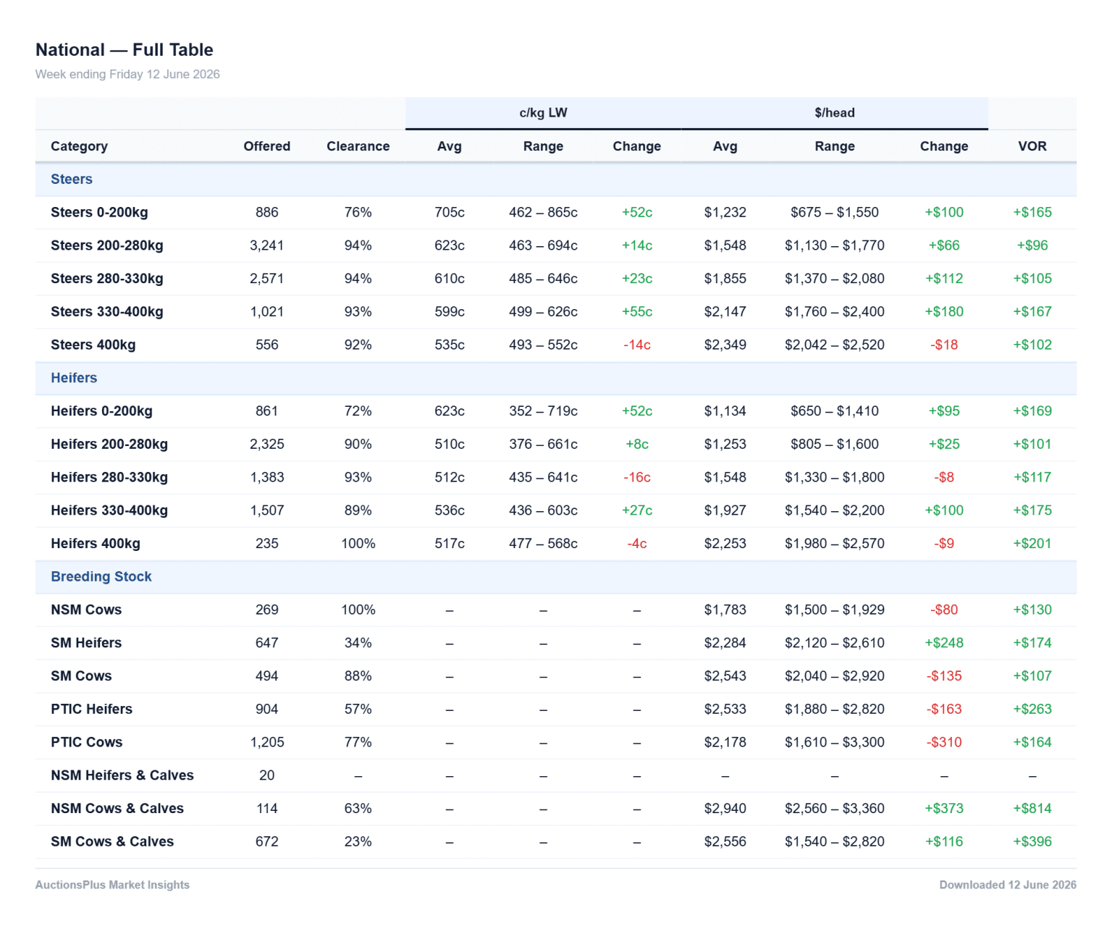Screen dimensions: 1112x934
Task: Select the Steers section heading
Action: pos(72,179)
